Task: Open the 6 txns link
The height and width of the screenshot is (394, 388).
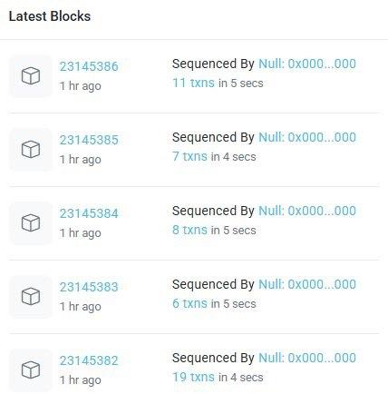Action: click(x=189, y=303)
